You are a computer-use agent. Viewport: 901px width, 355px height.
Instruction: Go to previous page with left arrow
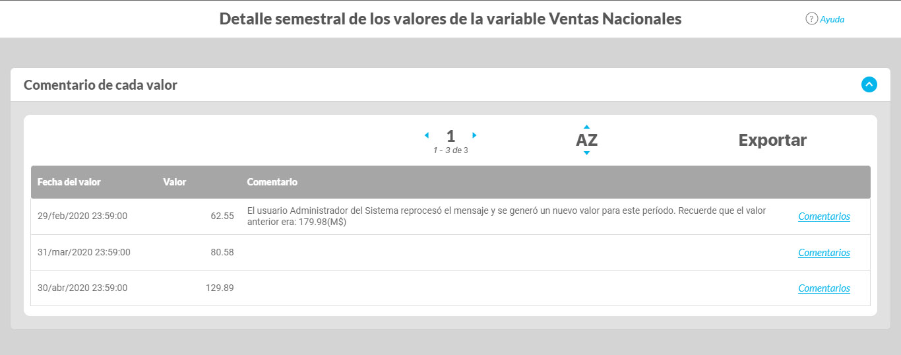pos(426,135)
